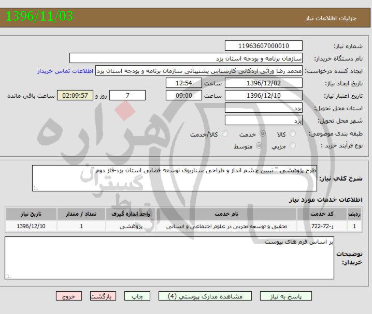The height and width of the screenshot is (314, 372).
Task: Click the row number cell under ردیف
Action: [x=354, y=226]
